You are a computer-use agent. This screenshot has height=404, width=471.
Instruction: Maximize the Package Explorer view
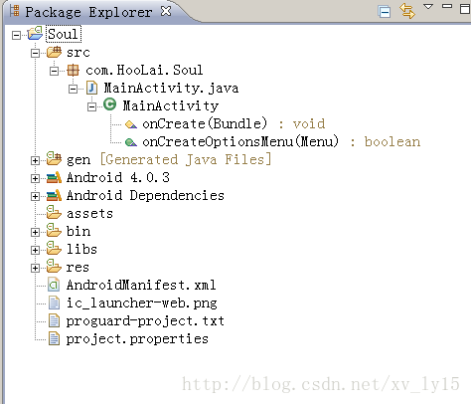[x=465, y=9]
